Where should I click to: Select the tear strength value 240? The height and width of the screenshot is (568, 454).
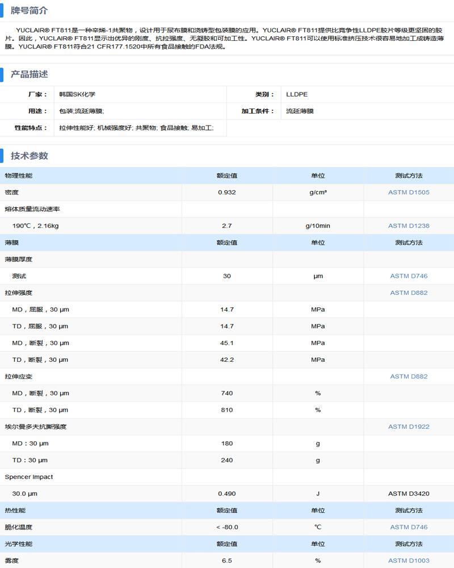[x=227, y=460]
